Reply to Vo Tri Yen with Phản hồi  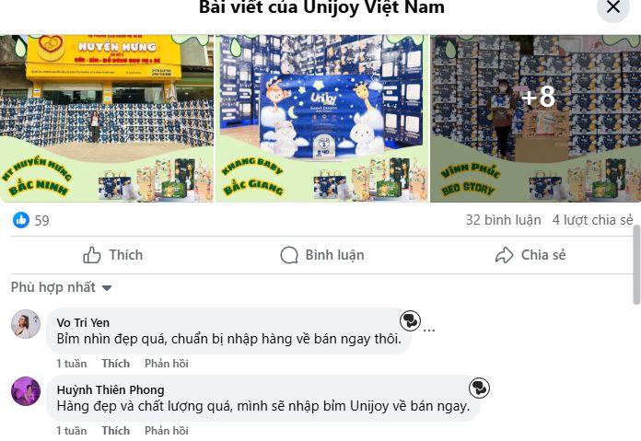(x=167, y=364)
